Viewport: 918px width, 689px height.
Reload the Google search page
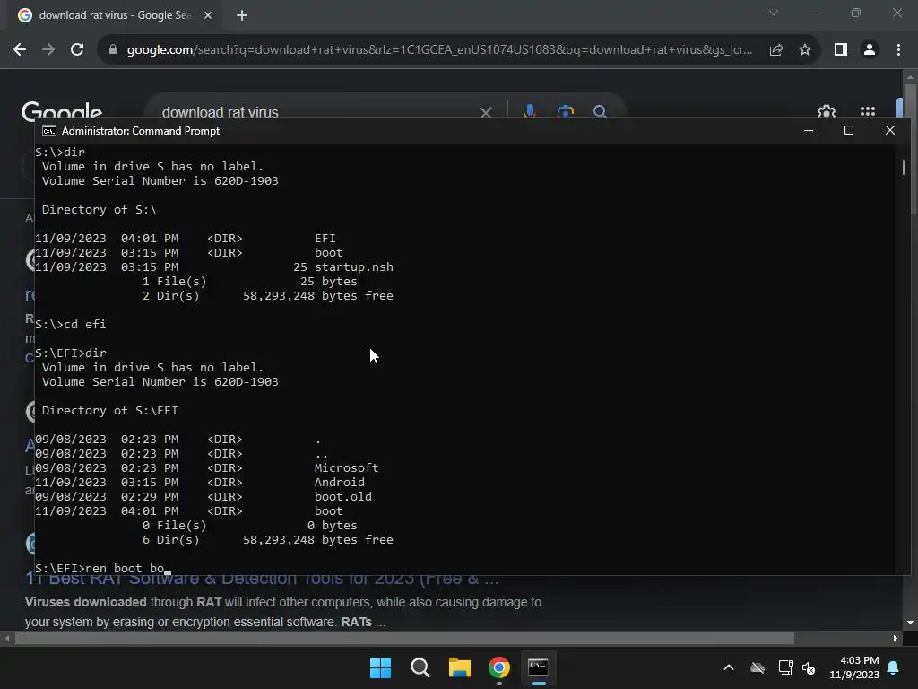coord(77,50)
